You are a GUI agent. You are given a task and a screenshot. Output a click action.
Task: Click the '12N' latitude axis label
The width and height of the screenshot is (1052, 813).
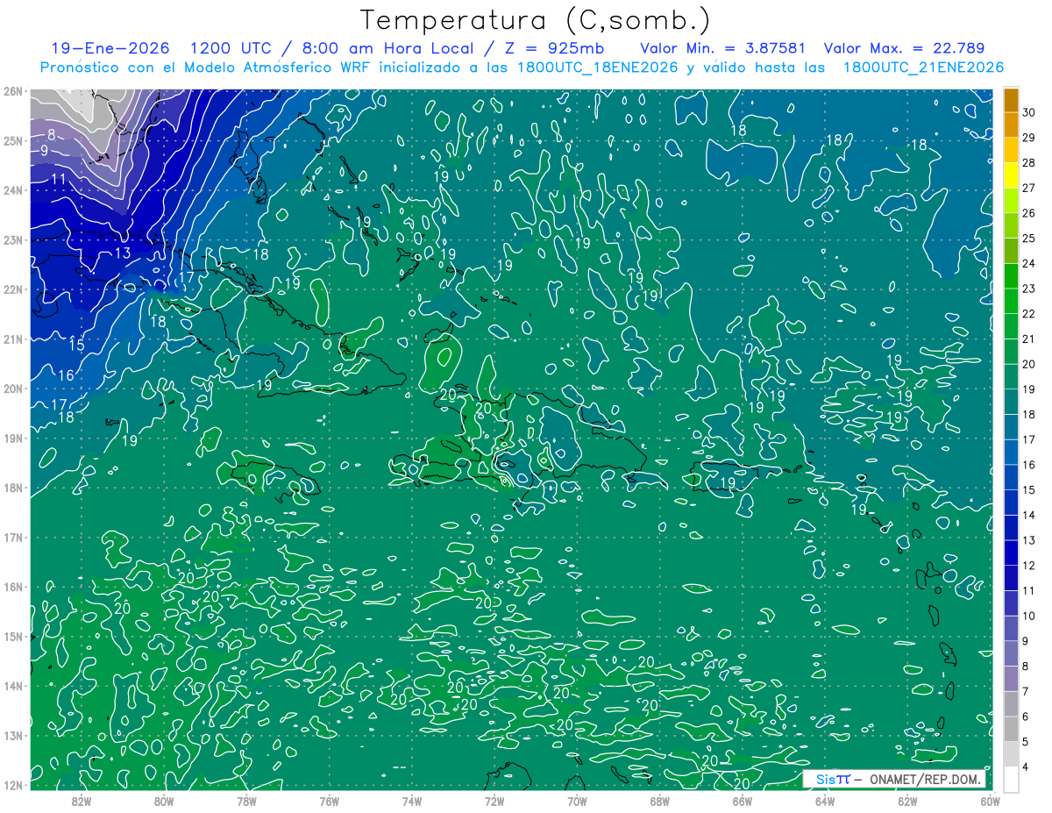(x=13, y=785)
